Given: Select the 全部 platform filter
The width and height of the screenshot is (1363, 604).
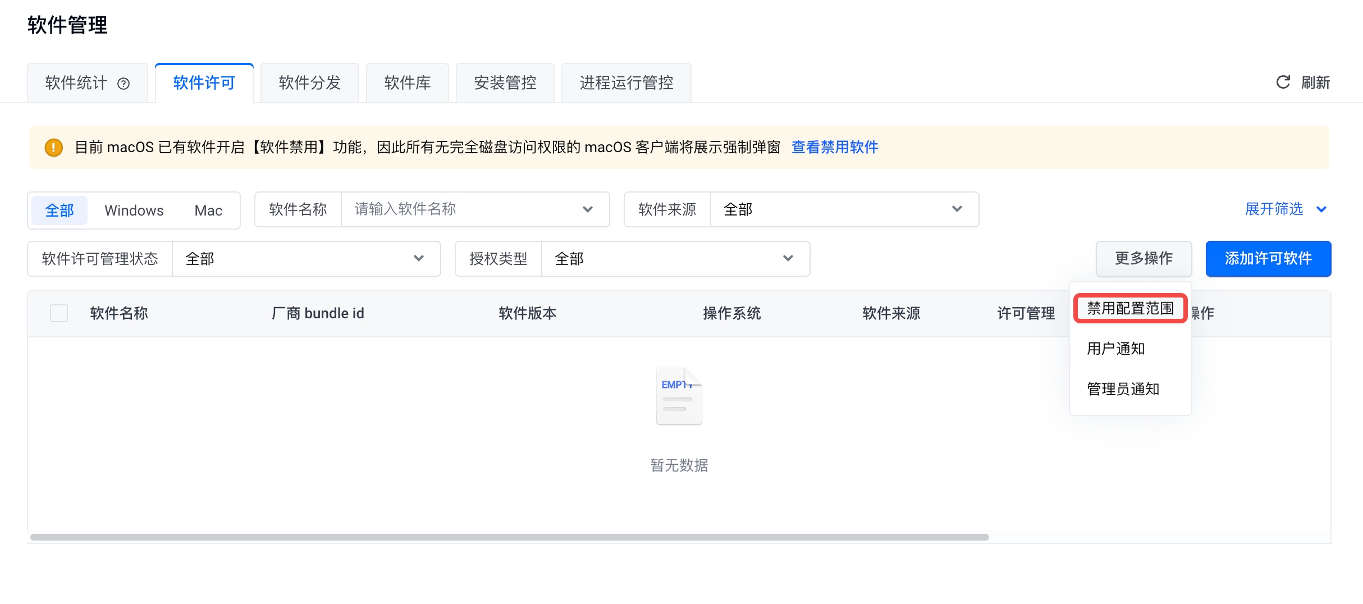Looking at the screenshot, I should click(x=60, y=211).
